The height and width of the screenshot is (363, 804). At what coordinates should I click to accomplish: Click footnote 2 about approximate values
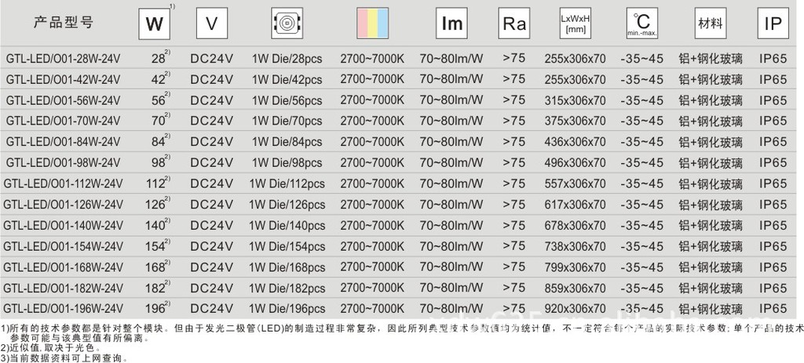point(52,348)
